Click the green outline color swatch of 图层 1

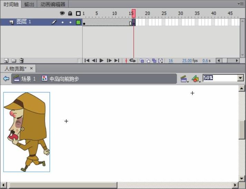pos(78,22)
